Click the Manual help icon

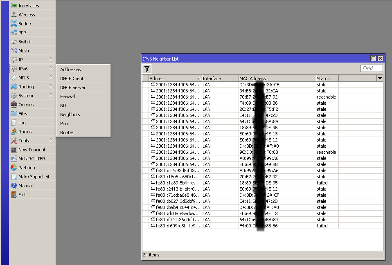click(14, 185)
